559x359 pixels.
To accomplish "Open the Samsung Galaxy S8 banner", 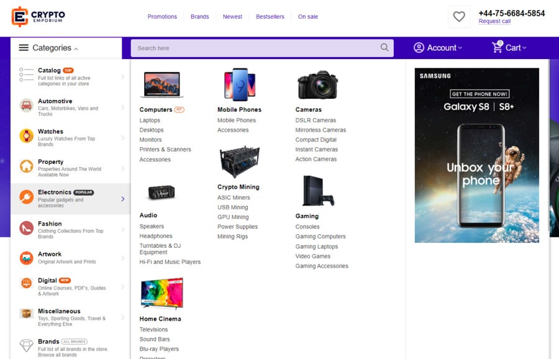I will tap(476, 155).
